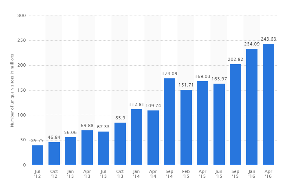Click the bar for Oct '13
This screenshot has height=188, width=286.
(x=120, y=144)
